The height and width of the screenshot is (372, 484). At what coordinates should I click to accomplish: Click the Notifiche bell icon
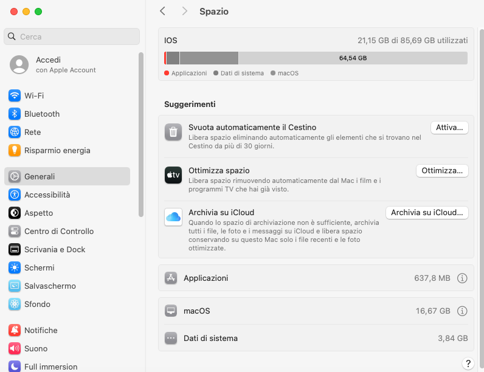pos(15,330)
